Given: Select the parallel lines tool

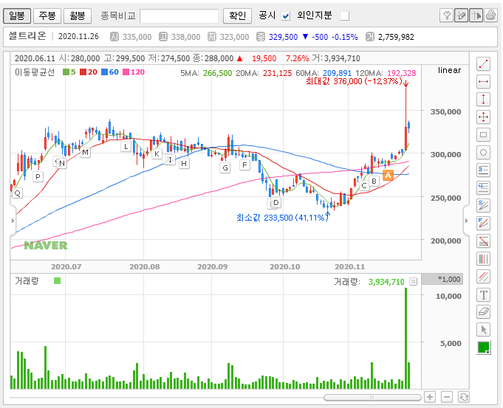Looking at the screenshot, I should pyautogui.click(x=484, y=276).
